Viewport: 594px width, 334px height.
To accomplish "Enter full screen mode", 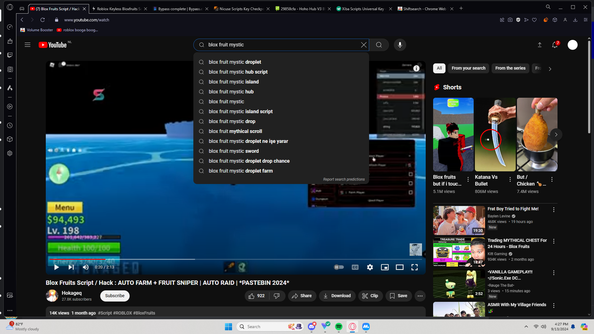I will [x=415, y=267].
